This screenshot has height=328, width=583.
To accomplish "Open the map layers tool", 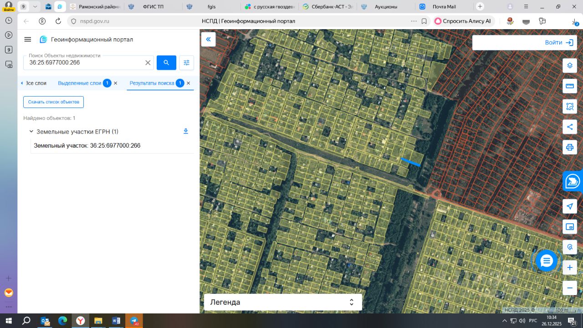I will pos(570,66).
